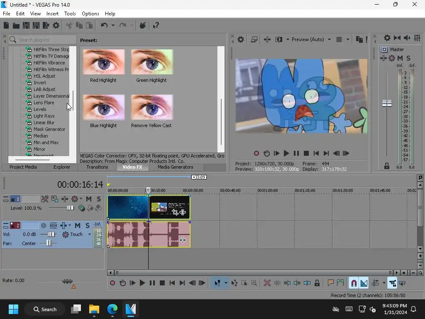Viewport: 425px width, 319px height.
Task: Switch to the Transitions tab
Action: point(97,167)
